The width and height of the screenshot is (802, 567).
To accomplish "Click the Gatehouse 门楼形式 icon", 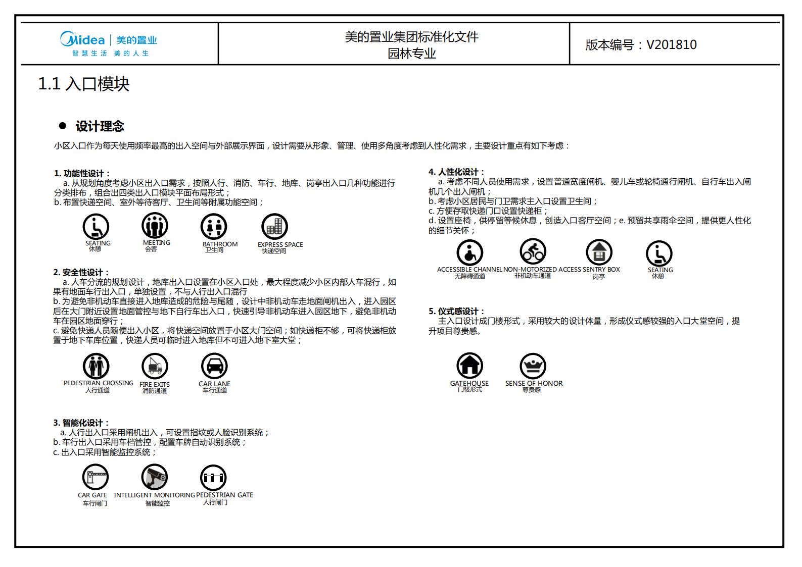I will (470, 366).
